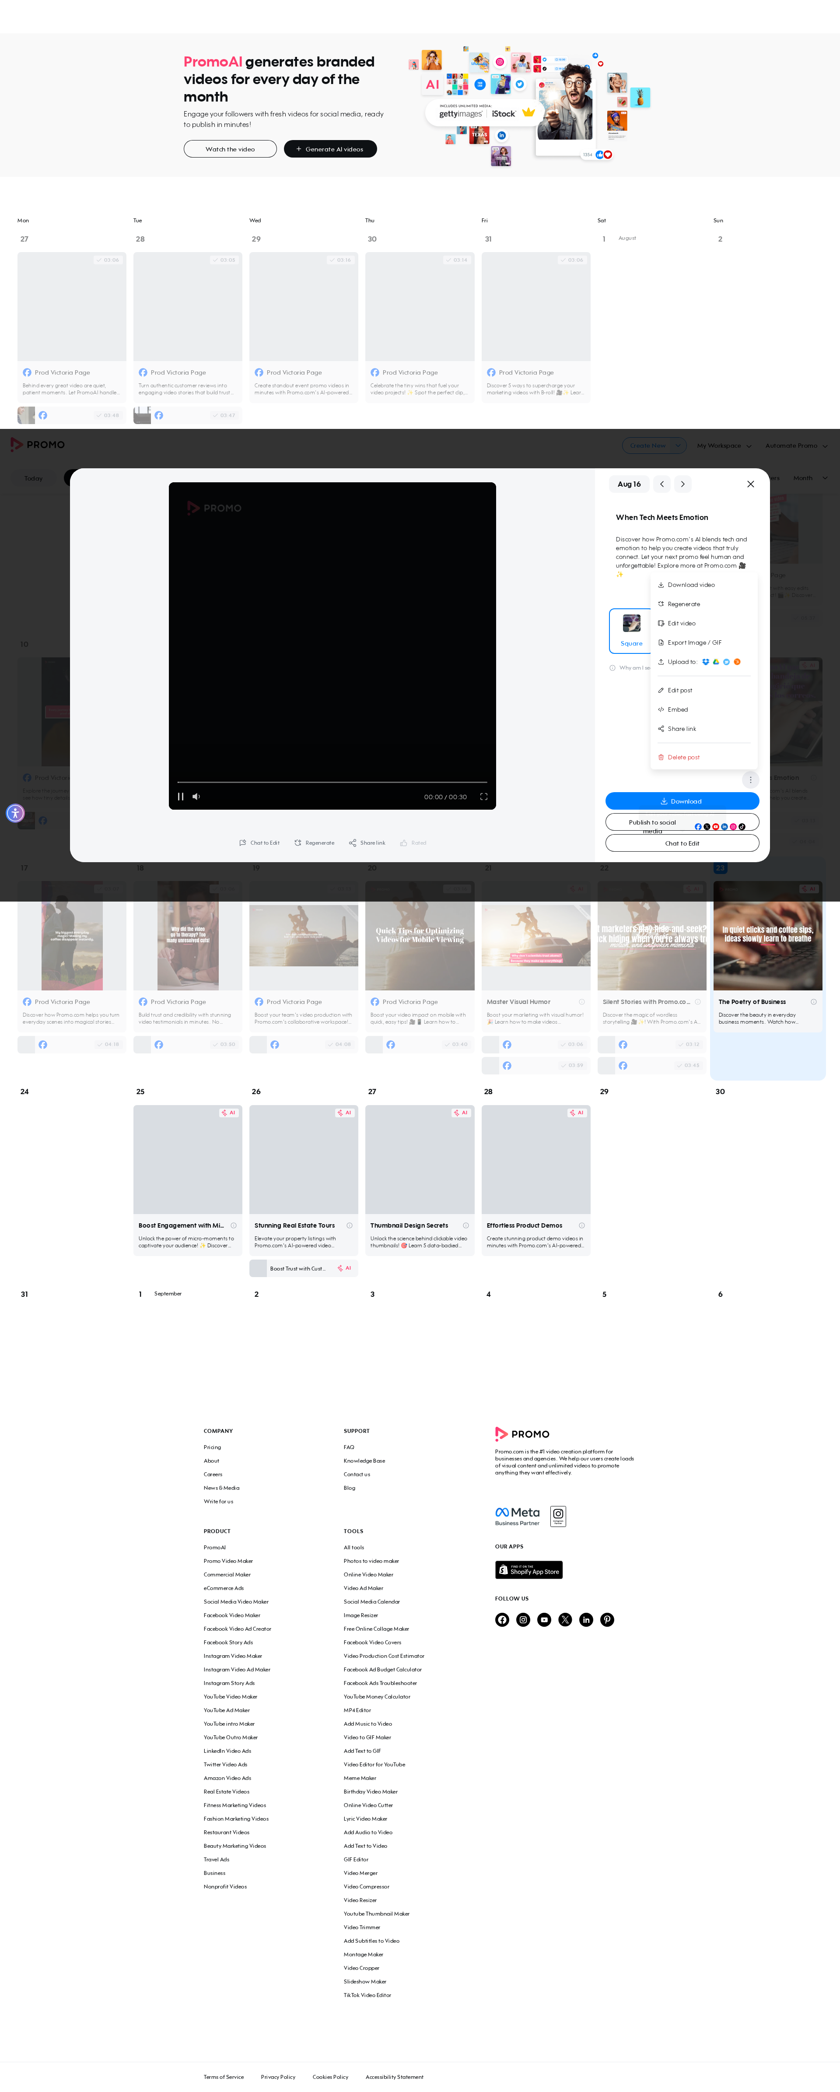Open the Knowledge Base footer link
840x2092 pixels.
pyautogui.click(x=364, y=1461)
